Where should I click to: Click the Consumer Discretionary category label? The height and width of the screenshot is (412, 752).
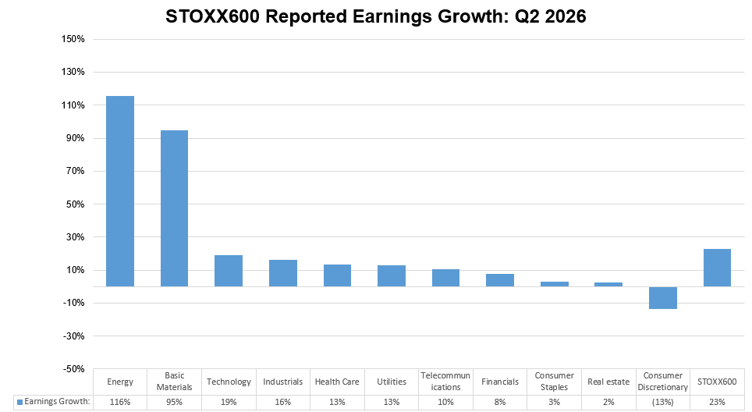663,382
